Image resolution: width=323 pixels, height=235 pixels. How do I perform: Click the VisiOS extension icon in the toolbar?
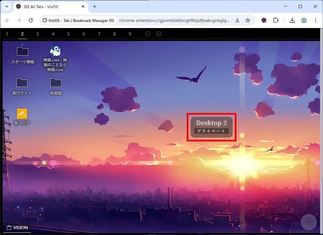click(264, 20)
